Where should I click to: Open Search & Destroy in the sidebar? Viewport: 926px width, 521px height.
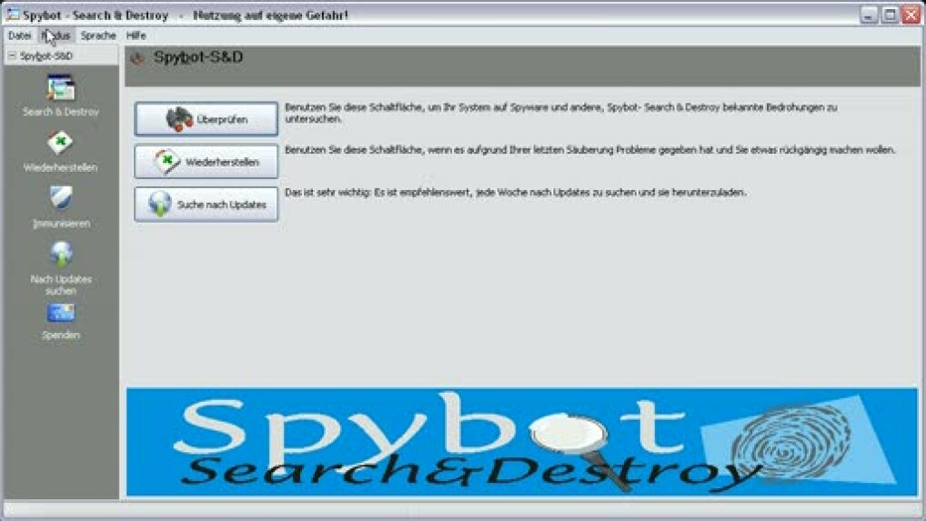point(61,89)
